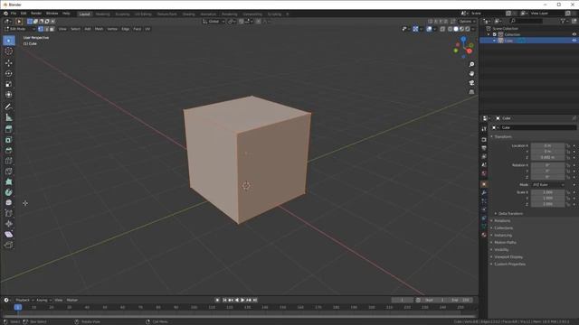Select the Loop Cut tool

pyautogui.click(x=9, y=161)
